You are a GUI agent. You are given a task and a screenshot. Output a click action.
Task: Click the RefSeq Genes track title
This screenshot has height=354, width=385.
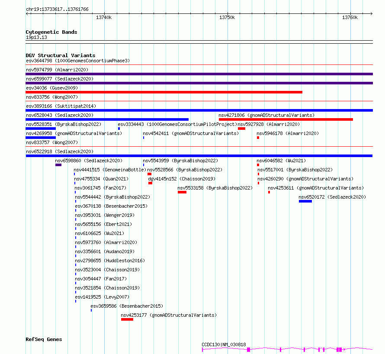click(x=44, y=340)
